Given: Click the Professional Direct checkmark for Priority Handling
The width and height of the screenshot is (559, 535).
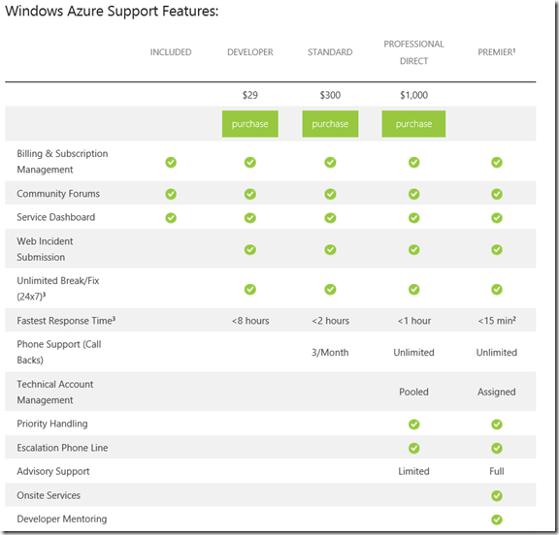Looking at the screenshot, I should click(x=413, y=425).
